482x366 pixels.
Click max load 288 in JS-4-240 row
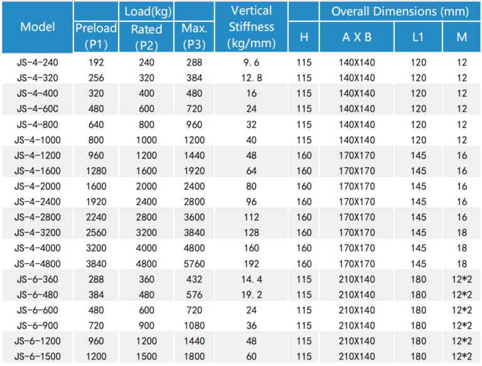195,62
